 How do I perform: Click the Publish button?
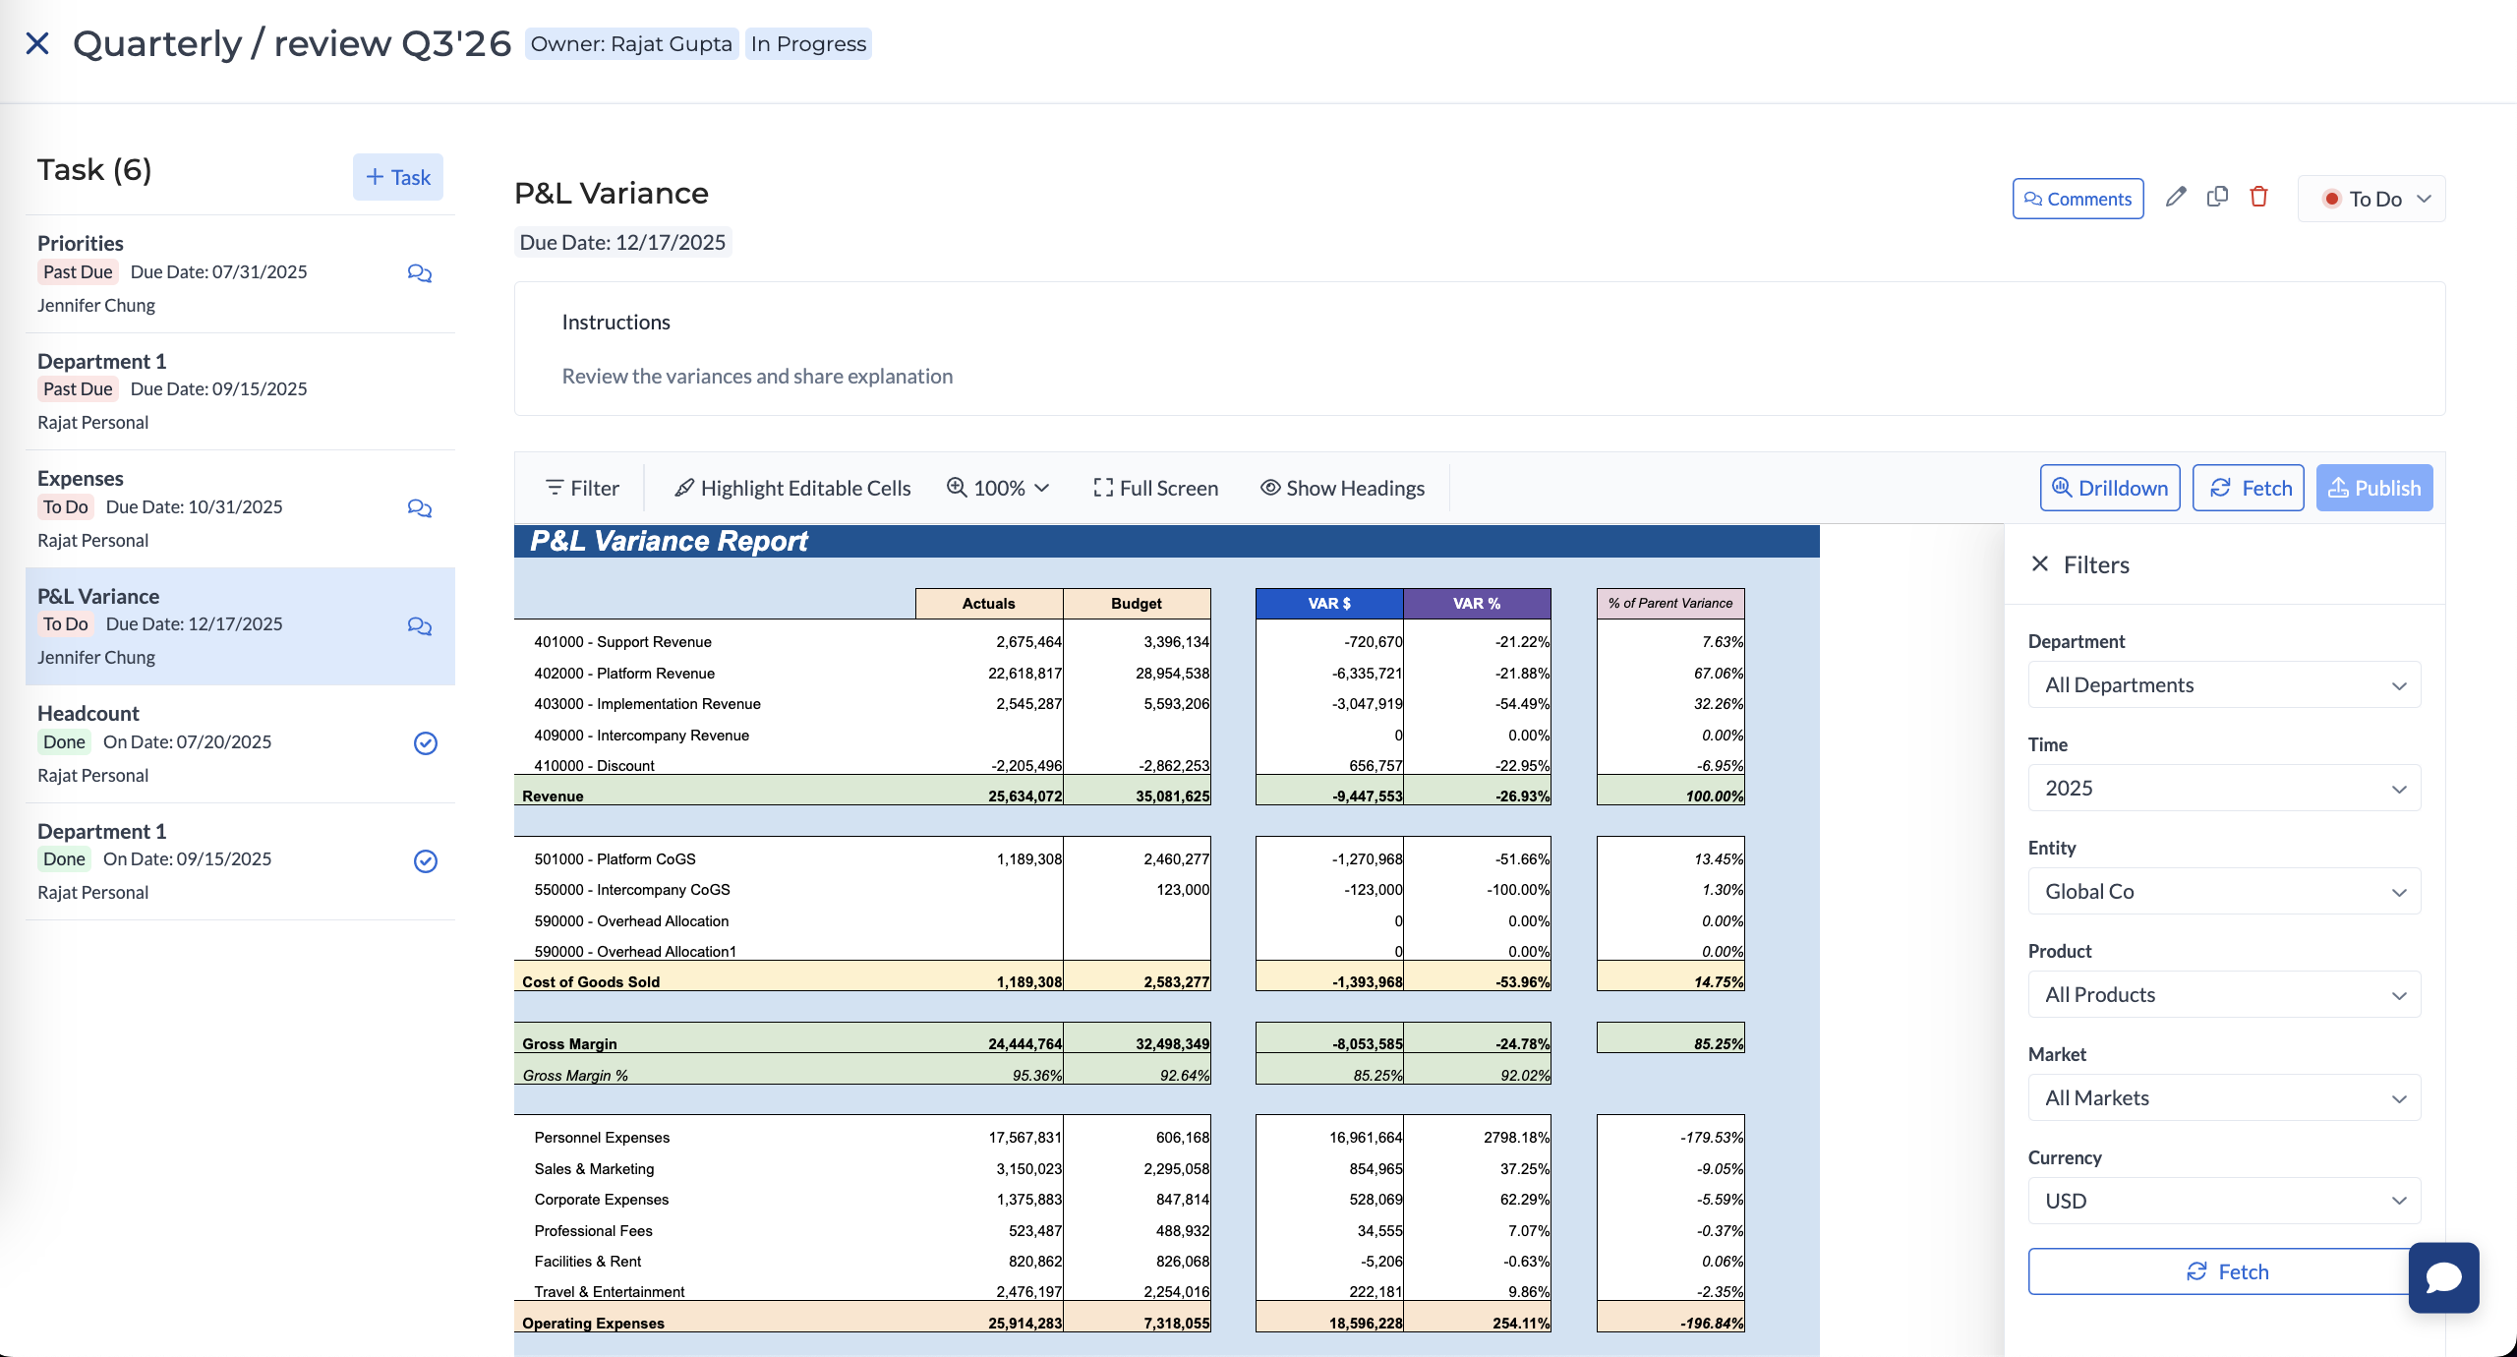tap(2373, 488)
